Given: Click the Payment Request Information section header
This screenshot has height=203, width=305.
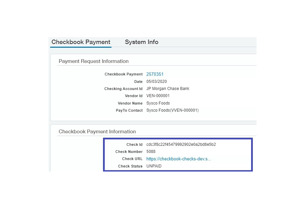Looking at the screenshot, I should (94, 61).
